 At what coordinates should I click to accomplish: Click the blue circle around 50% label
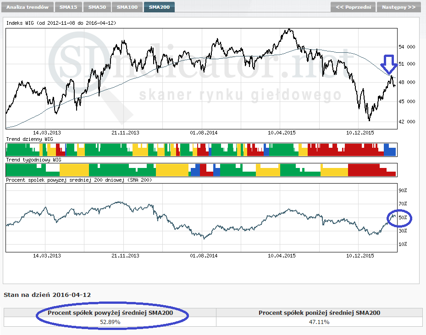point(400,218)
